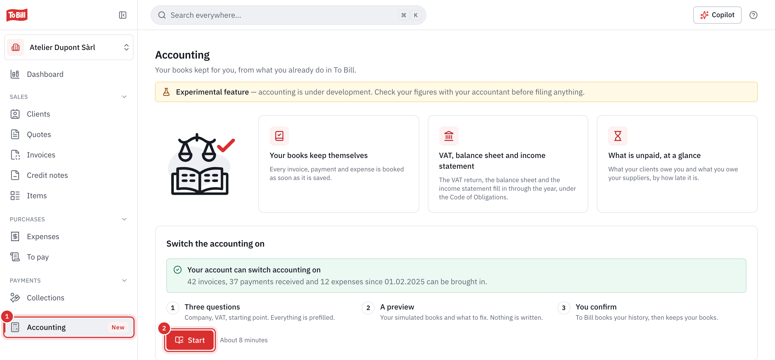The image size is (775, 360).
Task: Click the 'A preview' step title
Action: point(397,307)
